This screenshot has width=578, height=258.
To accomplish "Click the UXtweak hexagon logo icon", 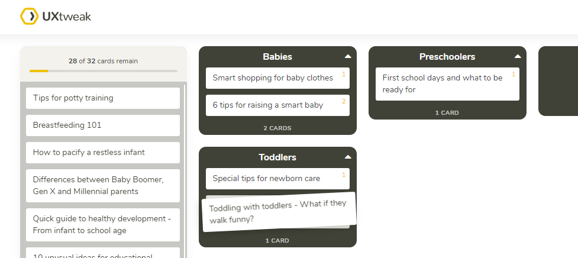I will click(29, 16).
